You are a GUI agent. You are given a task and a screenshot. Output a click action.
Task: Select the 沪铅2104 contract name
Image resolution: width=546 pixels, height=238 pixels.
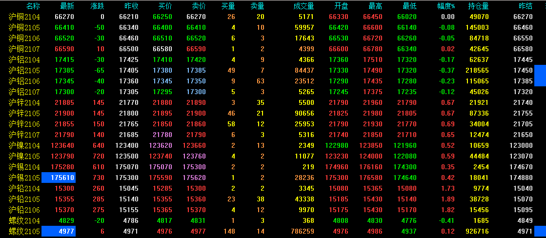24,189
